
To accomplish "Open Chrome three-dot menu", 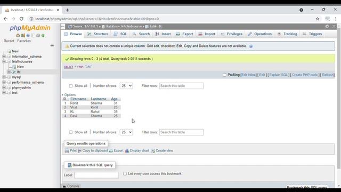I will click(x=336, y=19).
